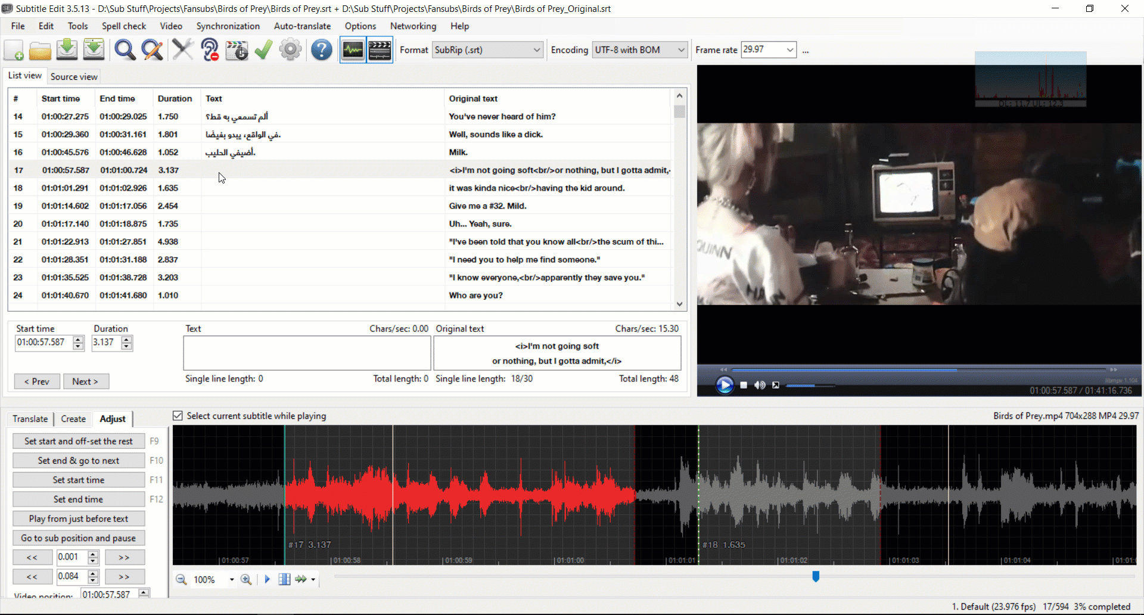Click Go to sub position and pause
The width and height of the screenshot is (1144, 615).
tap(79, 538)
